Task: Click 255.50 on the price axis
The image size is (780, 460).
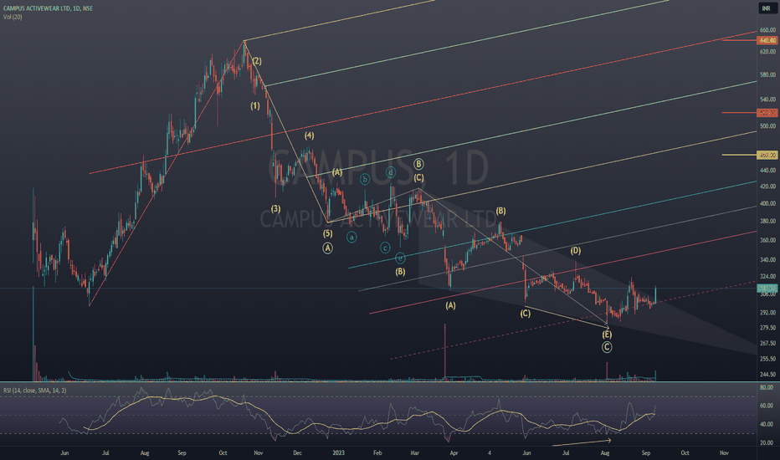Action: pos(767,359)
